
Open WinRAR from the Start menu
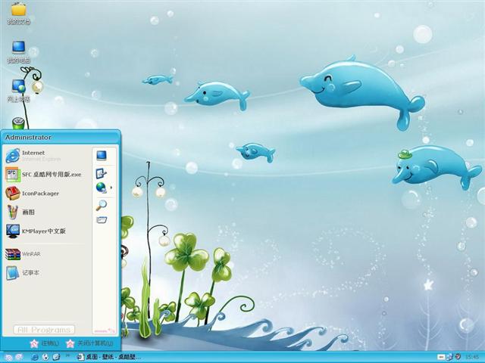(23, 254)
